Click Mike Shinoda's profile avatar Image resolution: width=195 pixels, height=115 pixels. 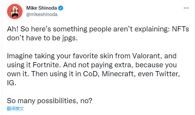click(15, 12)
